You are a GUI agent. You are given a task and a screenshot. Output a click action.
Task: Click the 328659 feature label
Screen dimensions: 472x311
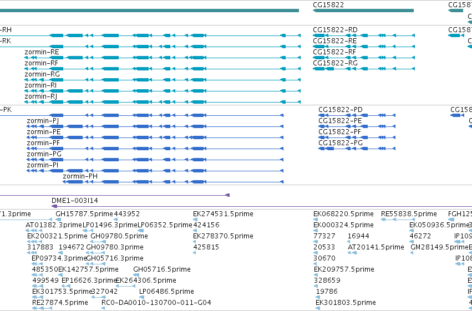coord(327,281)
